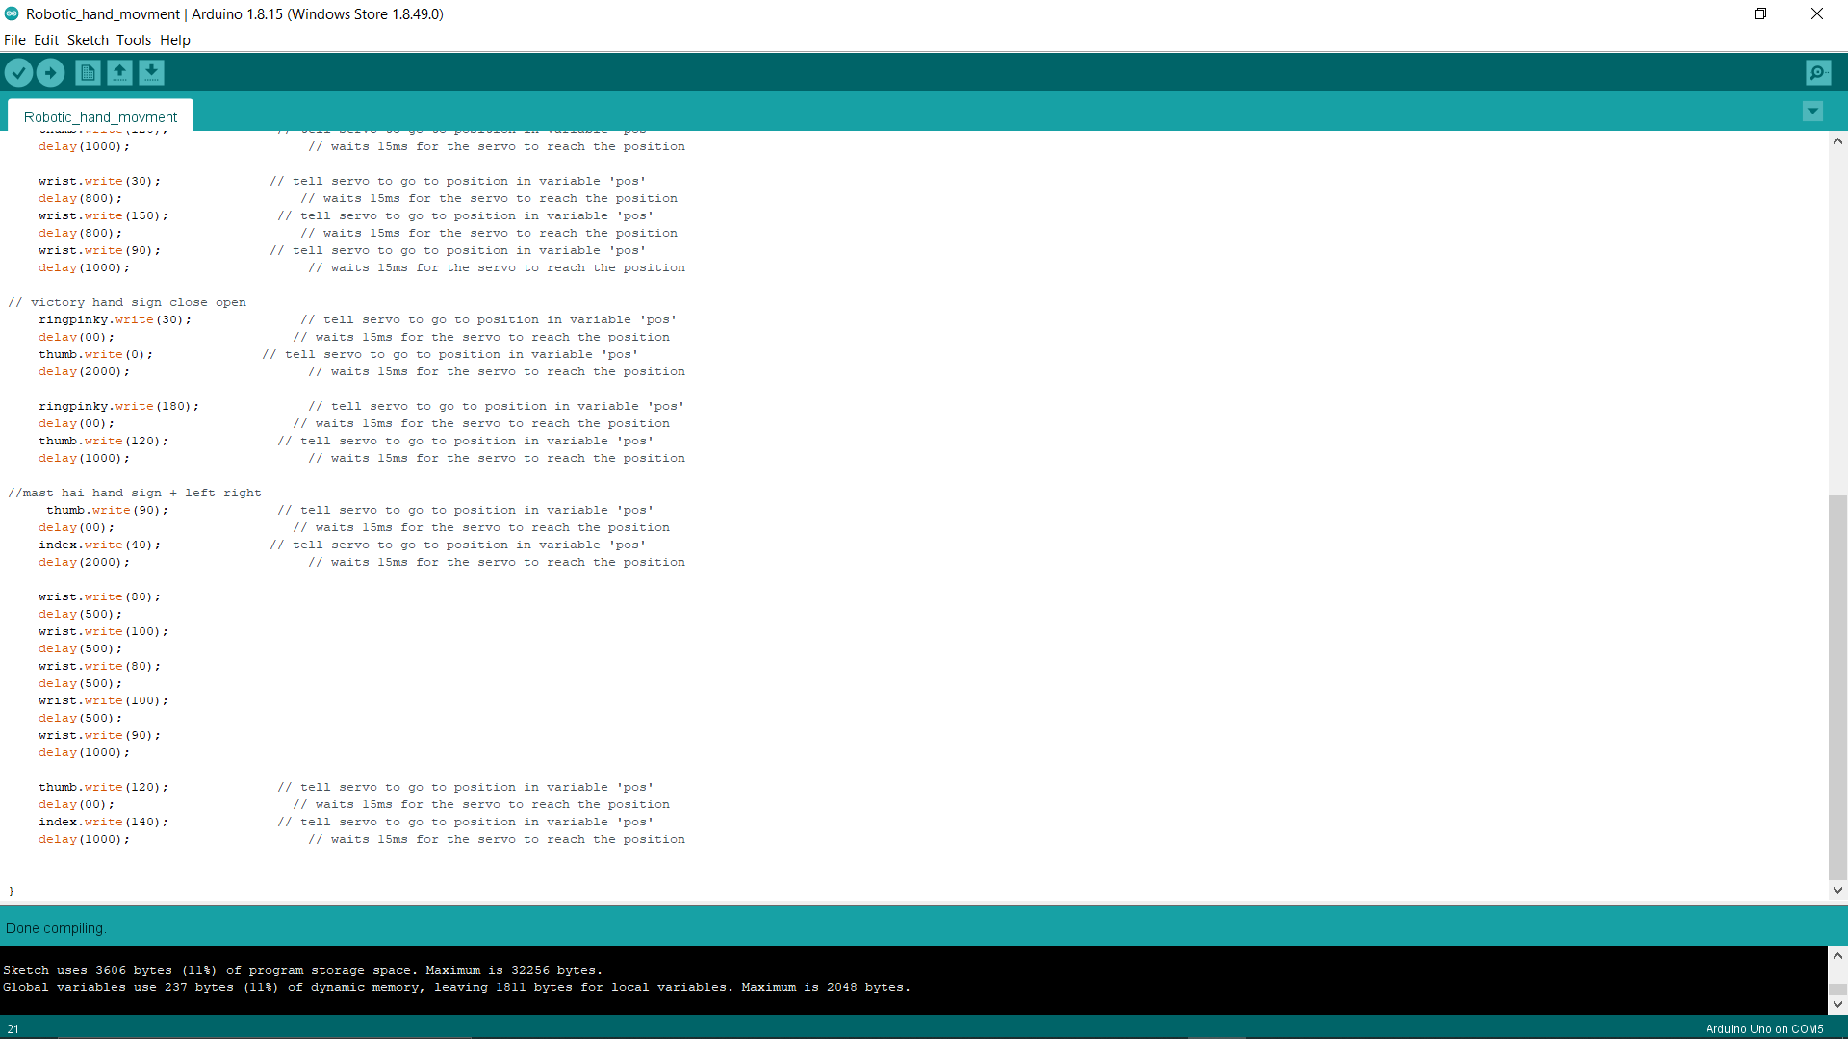Click the 'ringpinky.write(30);' code line
Screen dimensions: 1848x1039
click(115, 319)
